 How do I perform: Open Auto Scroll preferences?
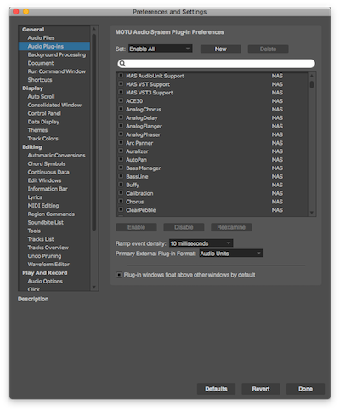pos(41,96)
